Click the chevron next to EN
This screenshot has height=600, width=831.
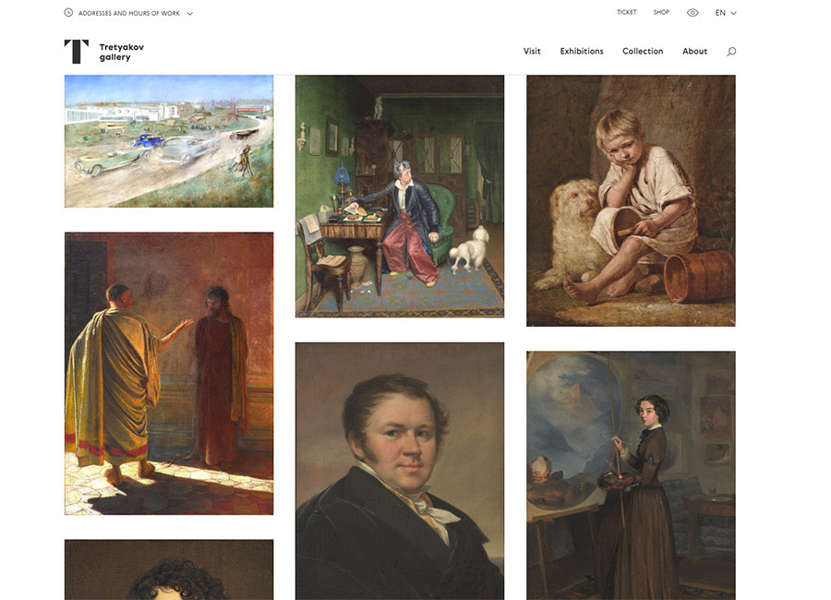(733, 13)
